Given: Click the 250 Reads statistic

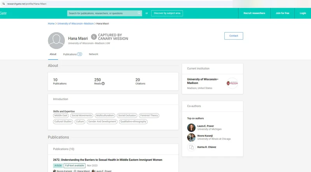Looking at the screenshot, I should tap(99, 81).
